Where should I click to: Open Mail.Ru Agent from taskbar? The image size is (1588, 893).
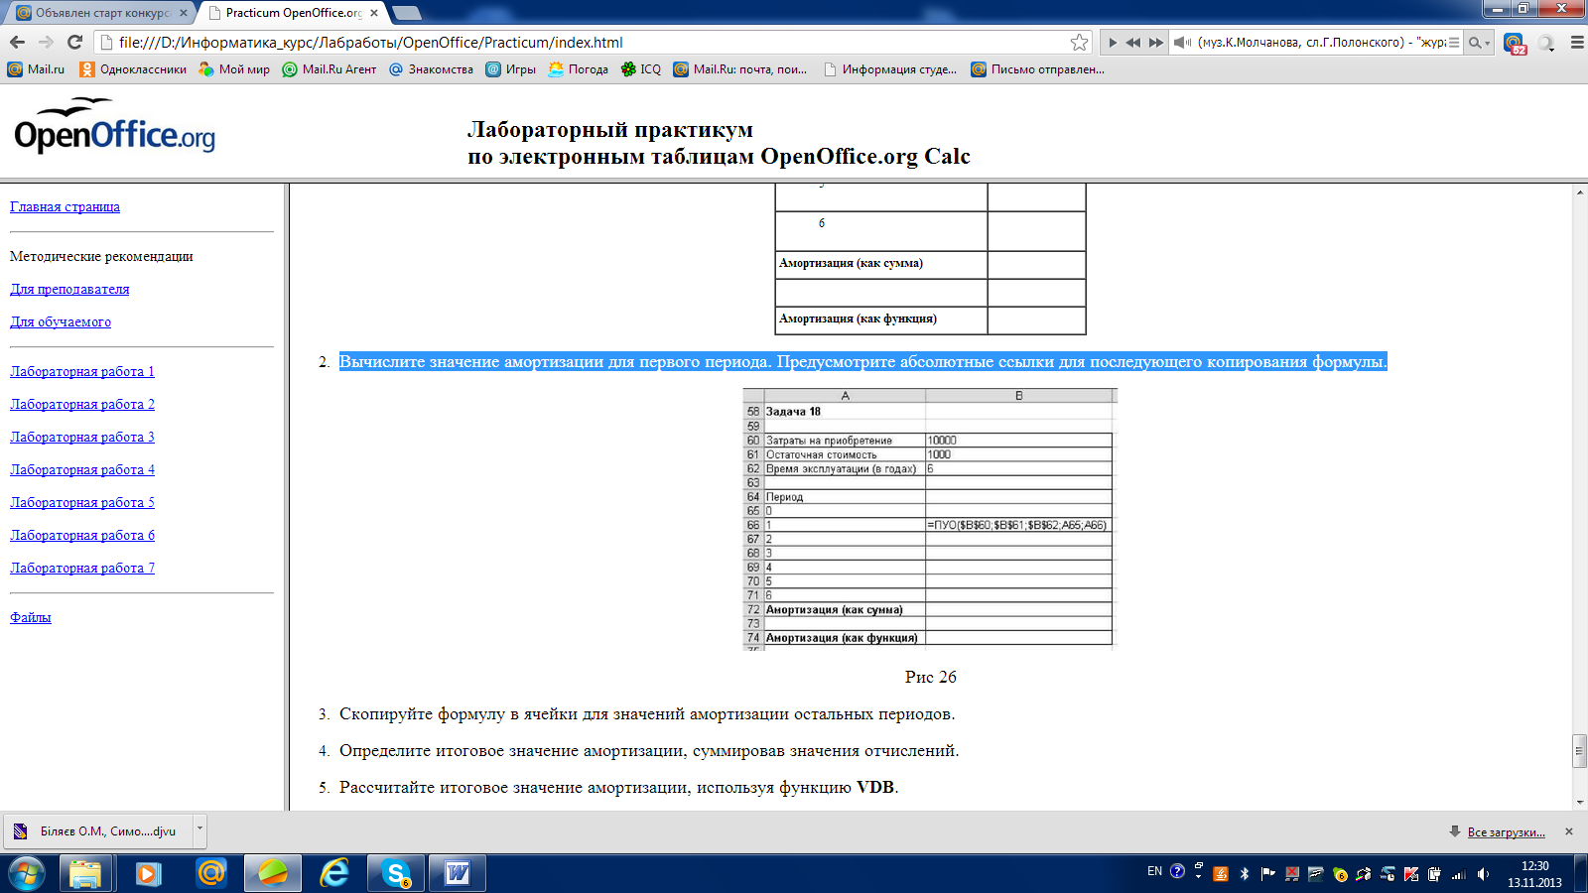tap(210, 873)
